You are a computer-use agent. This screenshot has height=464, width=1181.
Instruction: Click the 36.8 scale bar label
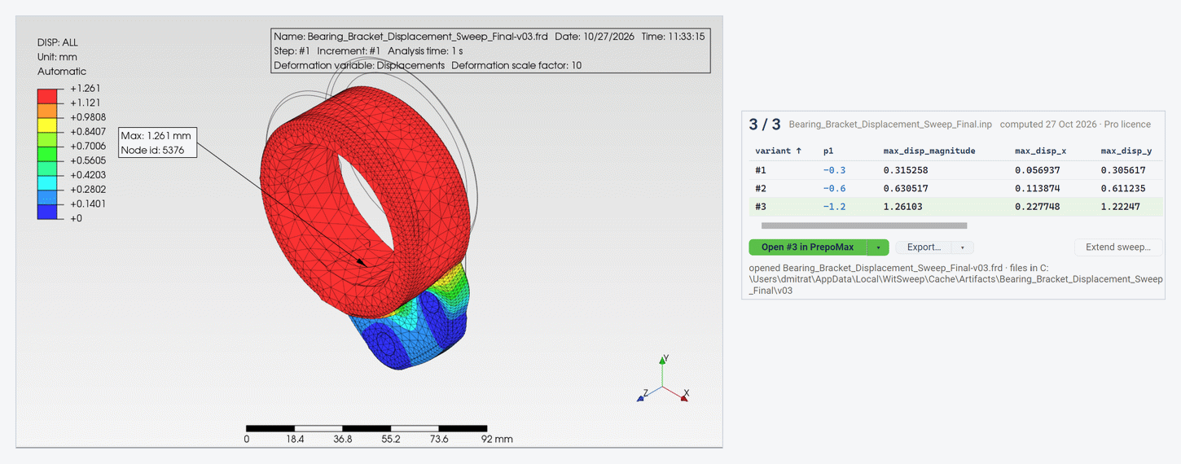click(x=342, y=439)
